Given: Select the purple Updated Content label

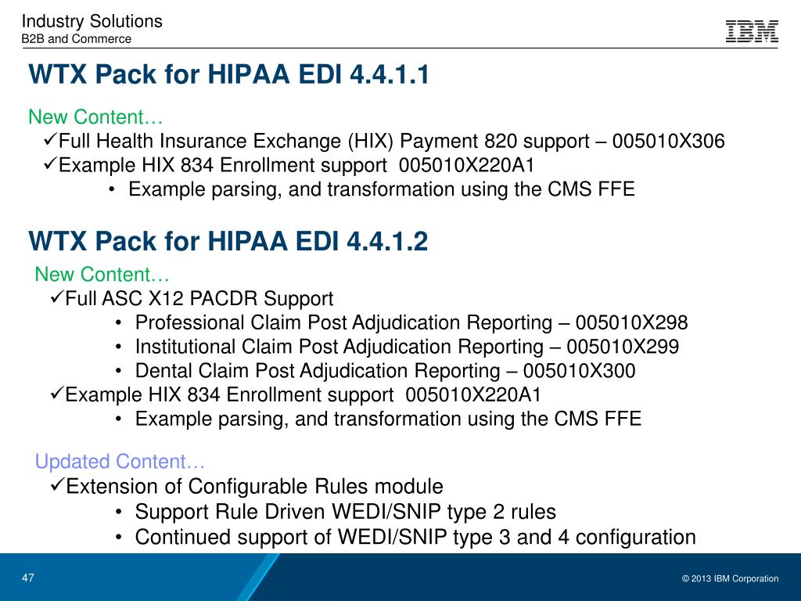Looking at the screenshot, I should pos(120,462).
